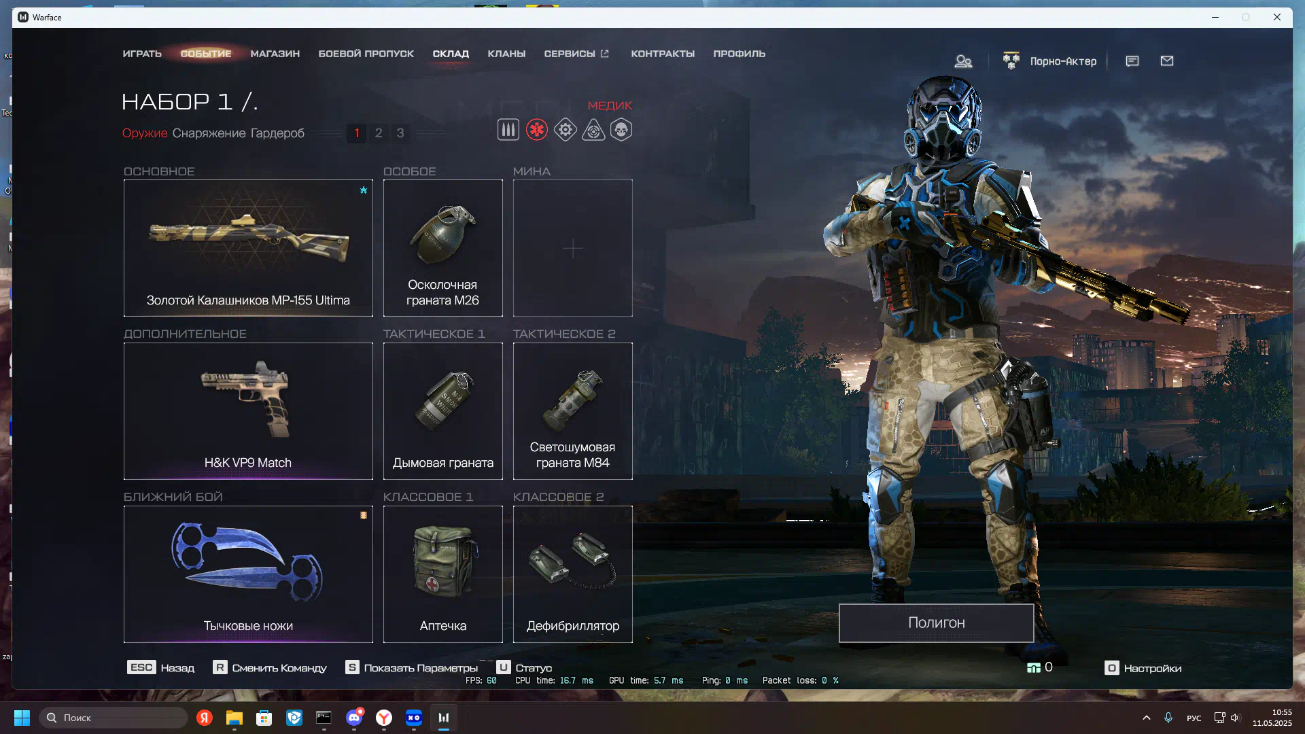Click the РУС language indicator
This screenshot has width=1305, height=734.
click(x=1194, y=718)
